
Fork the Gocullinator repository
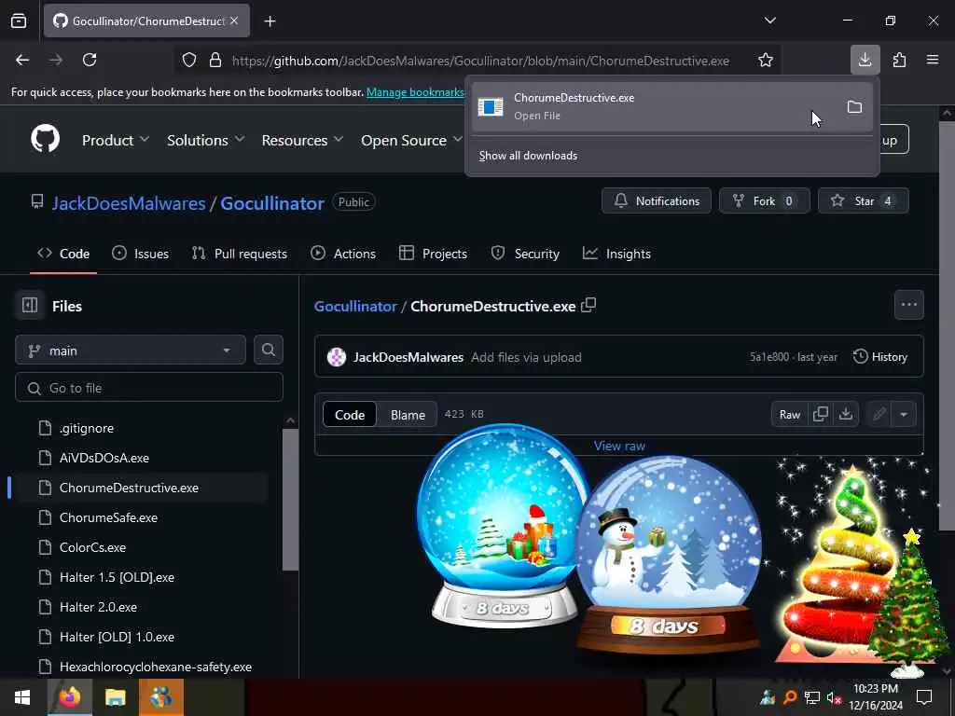[765, 201]
